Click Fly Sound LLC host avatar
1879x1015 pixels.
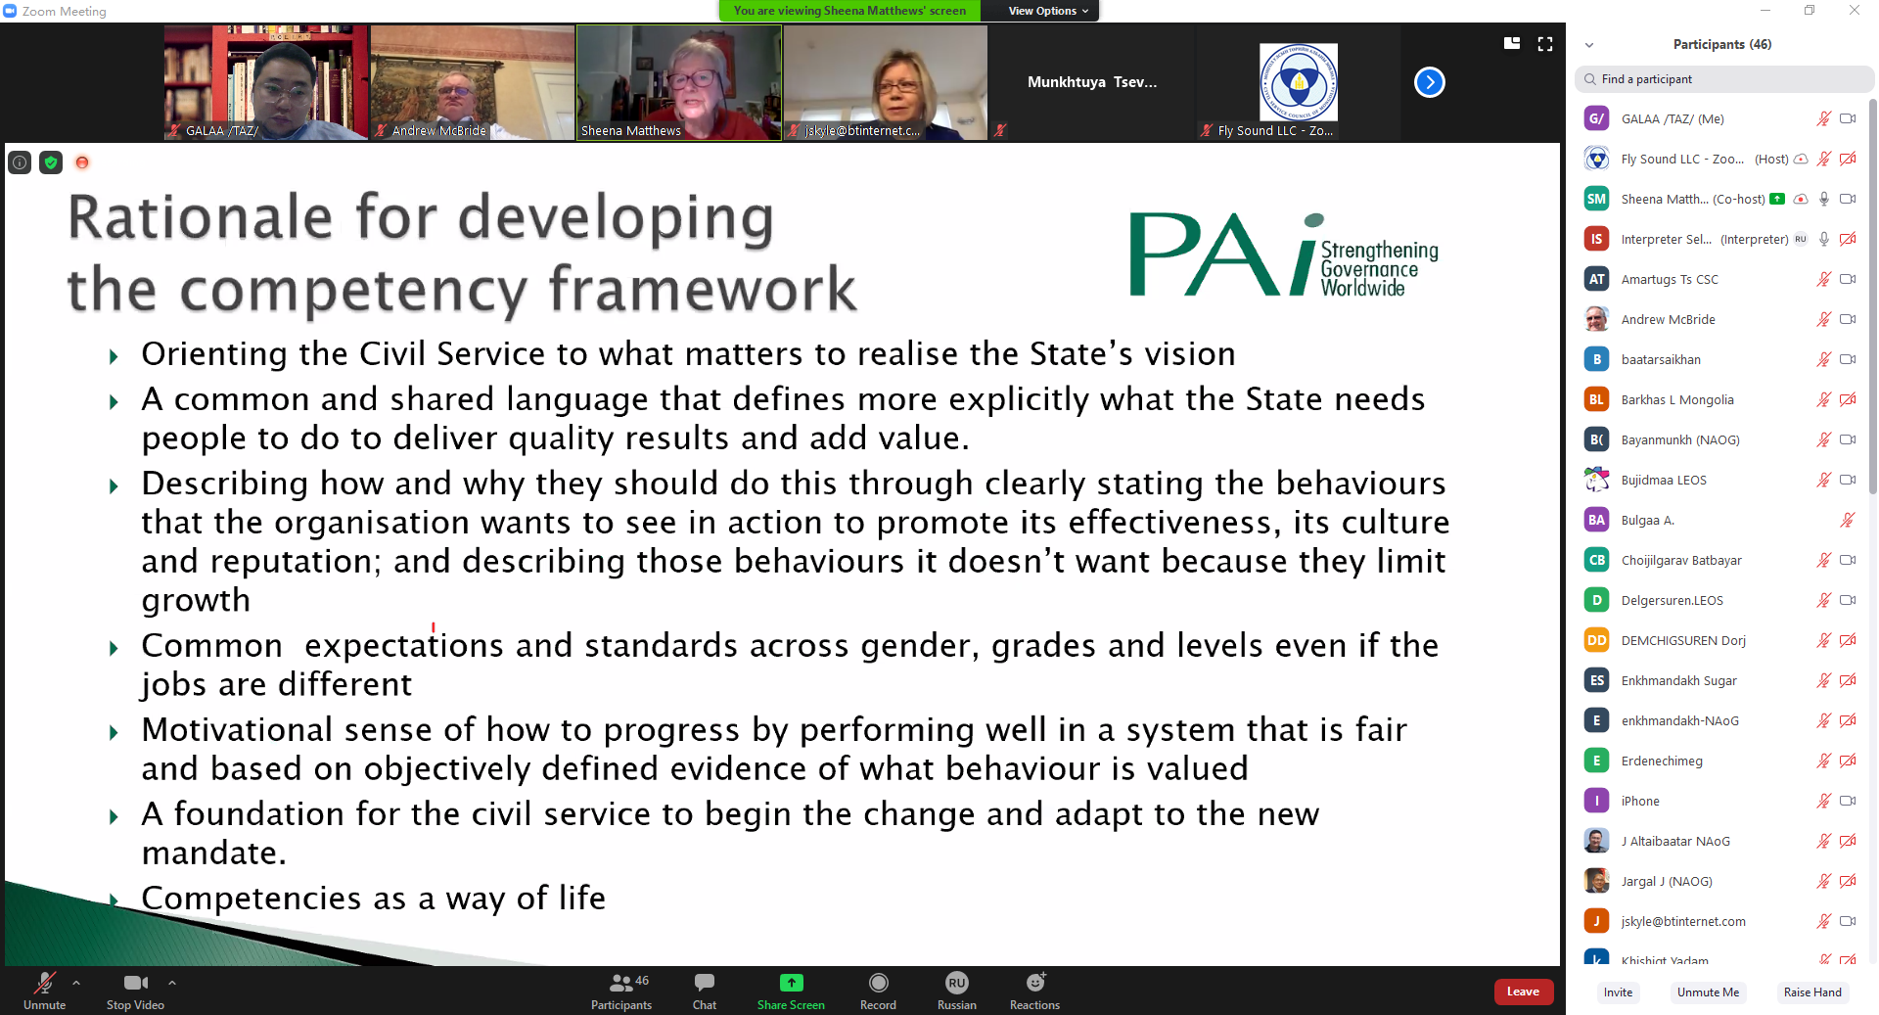click(1596, 159)
